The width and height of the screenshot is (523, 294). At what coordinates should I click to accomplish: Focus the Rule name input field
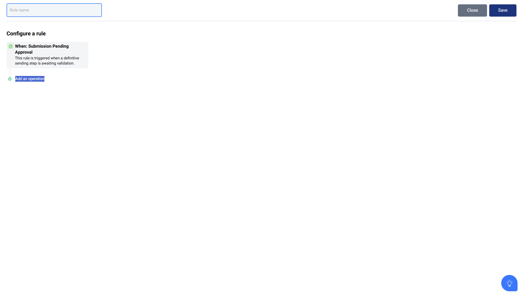pyautogui.click(x=54, y=10)
